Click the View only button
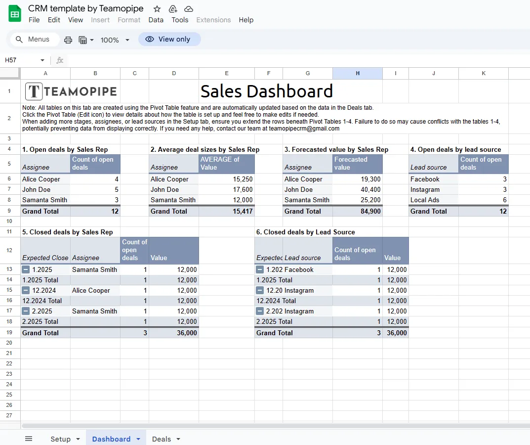The image size is (530, 445). [x=169, y=39]
